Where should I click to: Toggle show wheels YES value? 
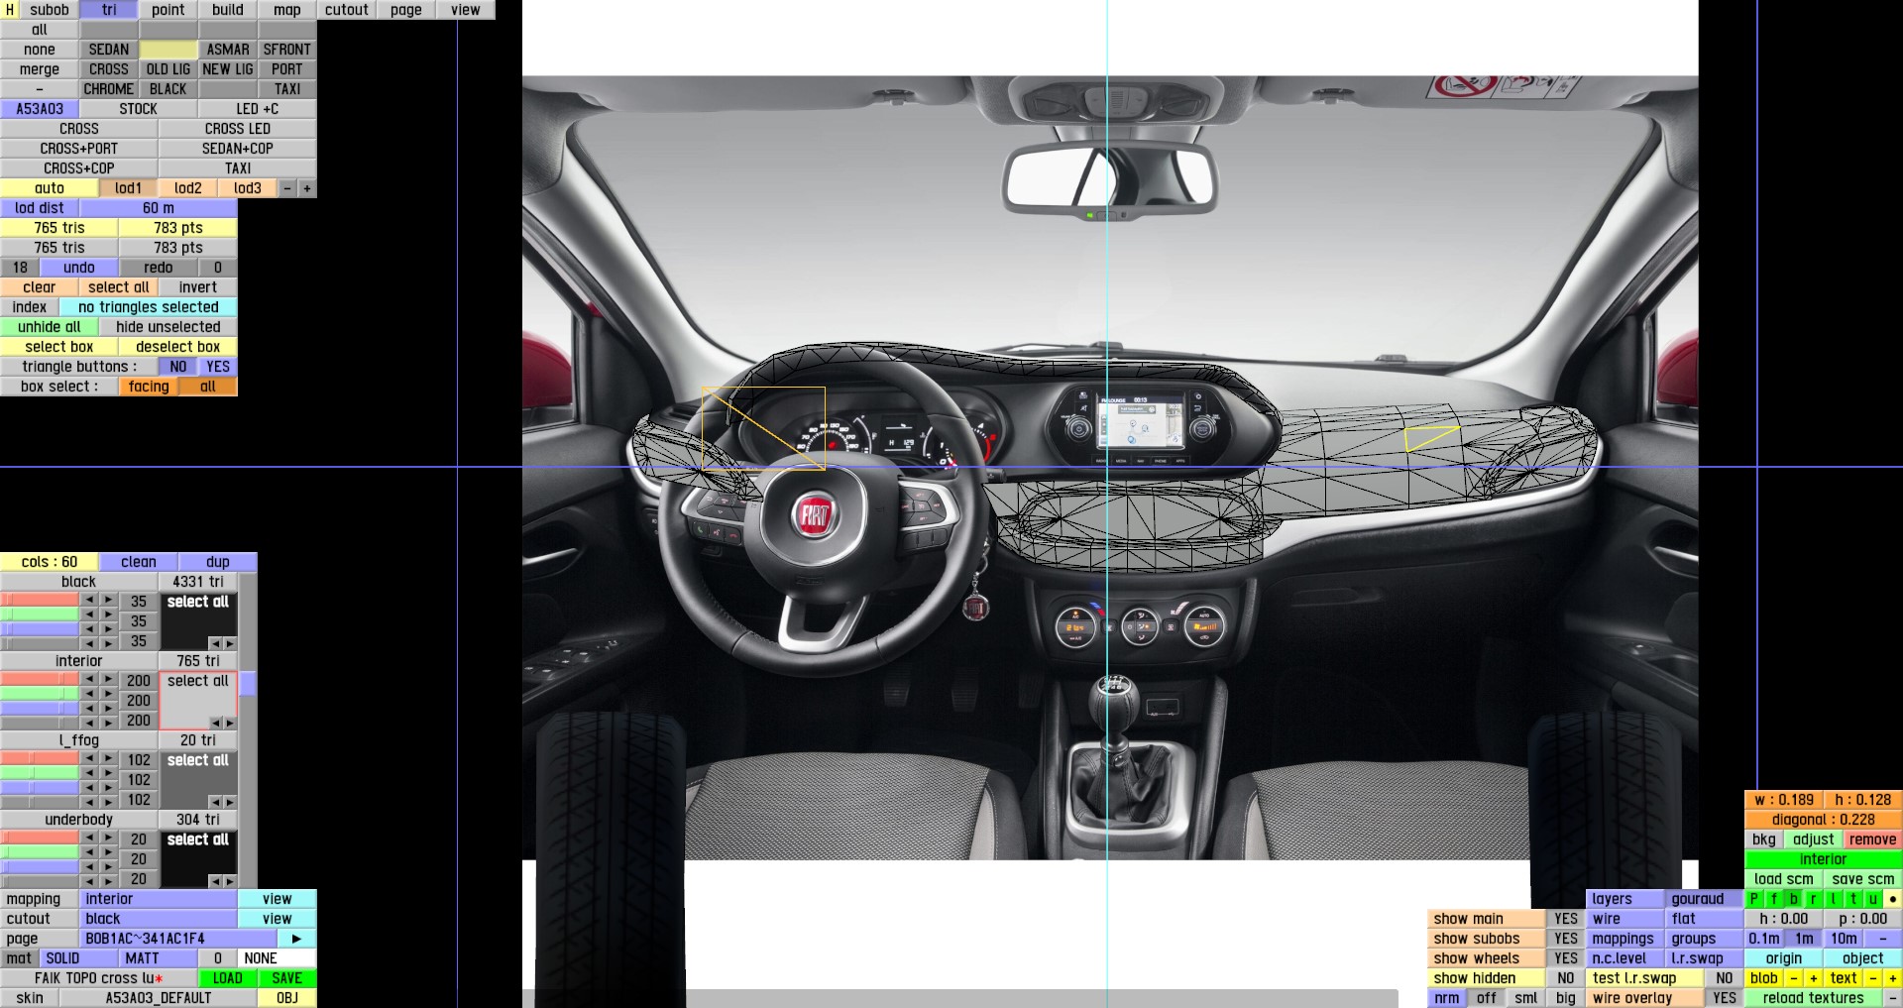point(1566,958)
